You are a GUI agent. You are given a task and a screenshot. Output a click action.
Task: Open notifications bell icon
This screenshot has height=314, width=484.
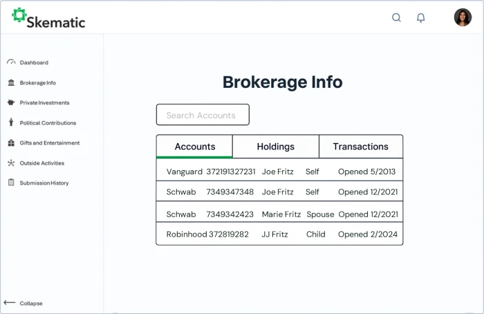[420, 17]
